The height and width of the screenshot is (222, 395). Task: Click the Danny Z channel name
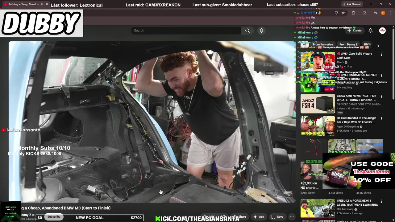click(26, 215)
